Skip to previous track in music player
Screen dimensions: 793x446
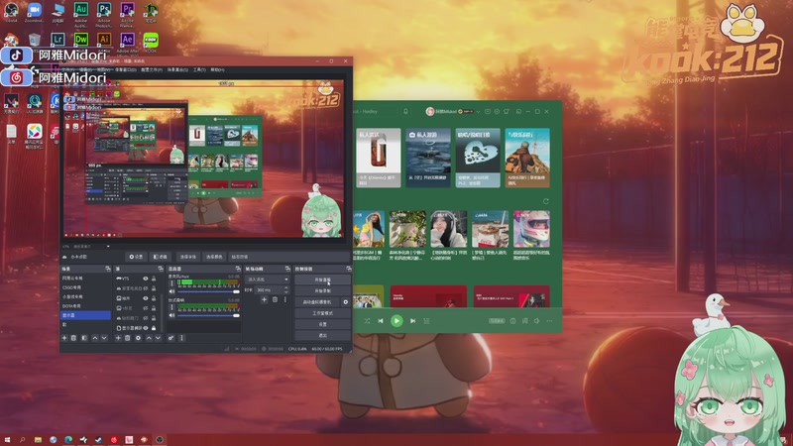(x=381, y=320)
